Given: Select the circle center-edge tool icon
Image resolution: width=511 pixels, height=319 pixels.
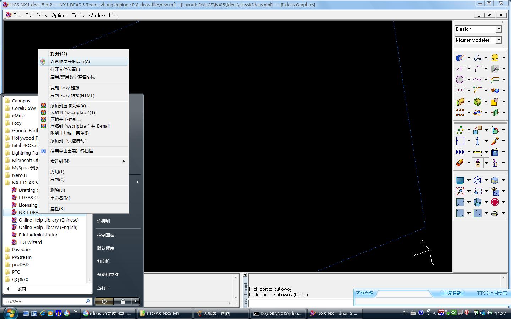Looking at the screenshot, I should (x=460, y=80).
